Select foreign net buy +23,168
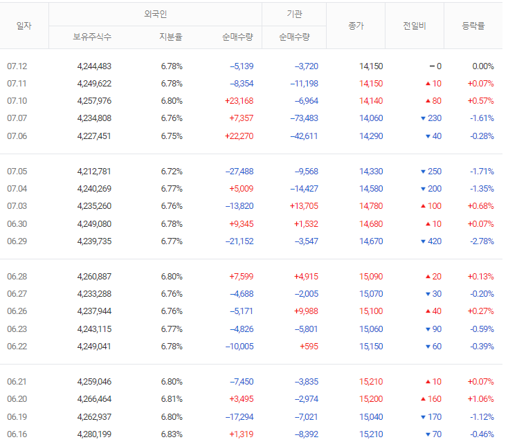The height and width of the screenshot is (442, 508). [x=239, y=101]
